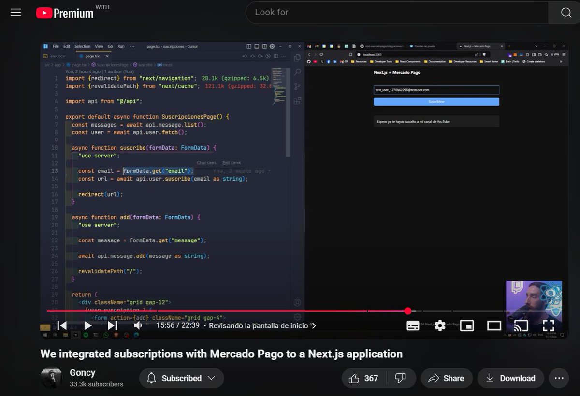Open the View menu in Cursor
This screenshot has height=396, width=580.
point(99,46)
